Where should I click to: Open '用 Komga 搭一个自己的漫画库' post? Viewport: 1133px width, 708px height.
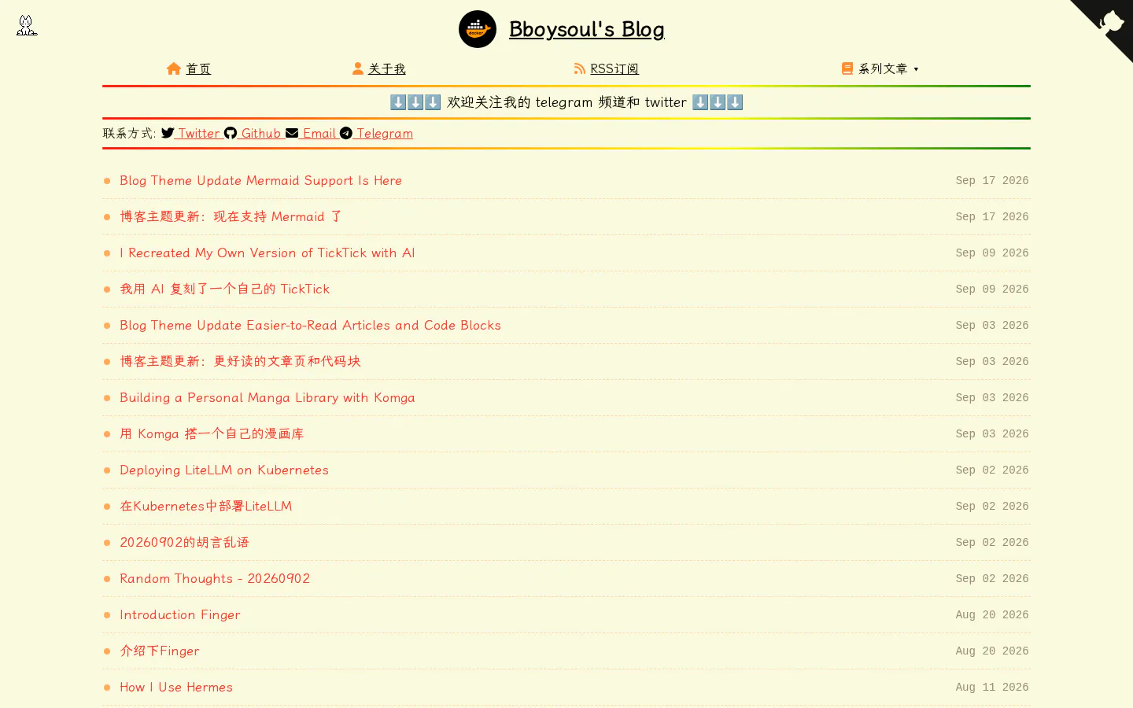click(x=212, y=433)
